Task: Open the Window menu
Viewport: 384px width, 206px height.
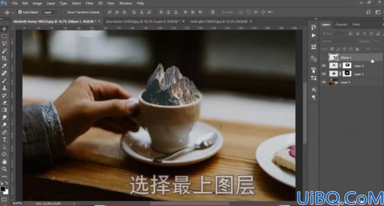Action: tap(126, 3)
